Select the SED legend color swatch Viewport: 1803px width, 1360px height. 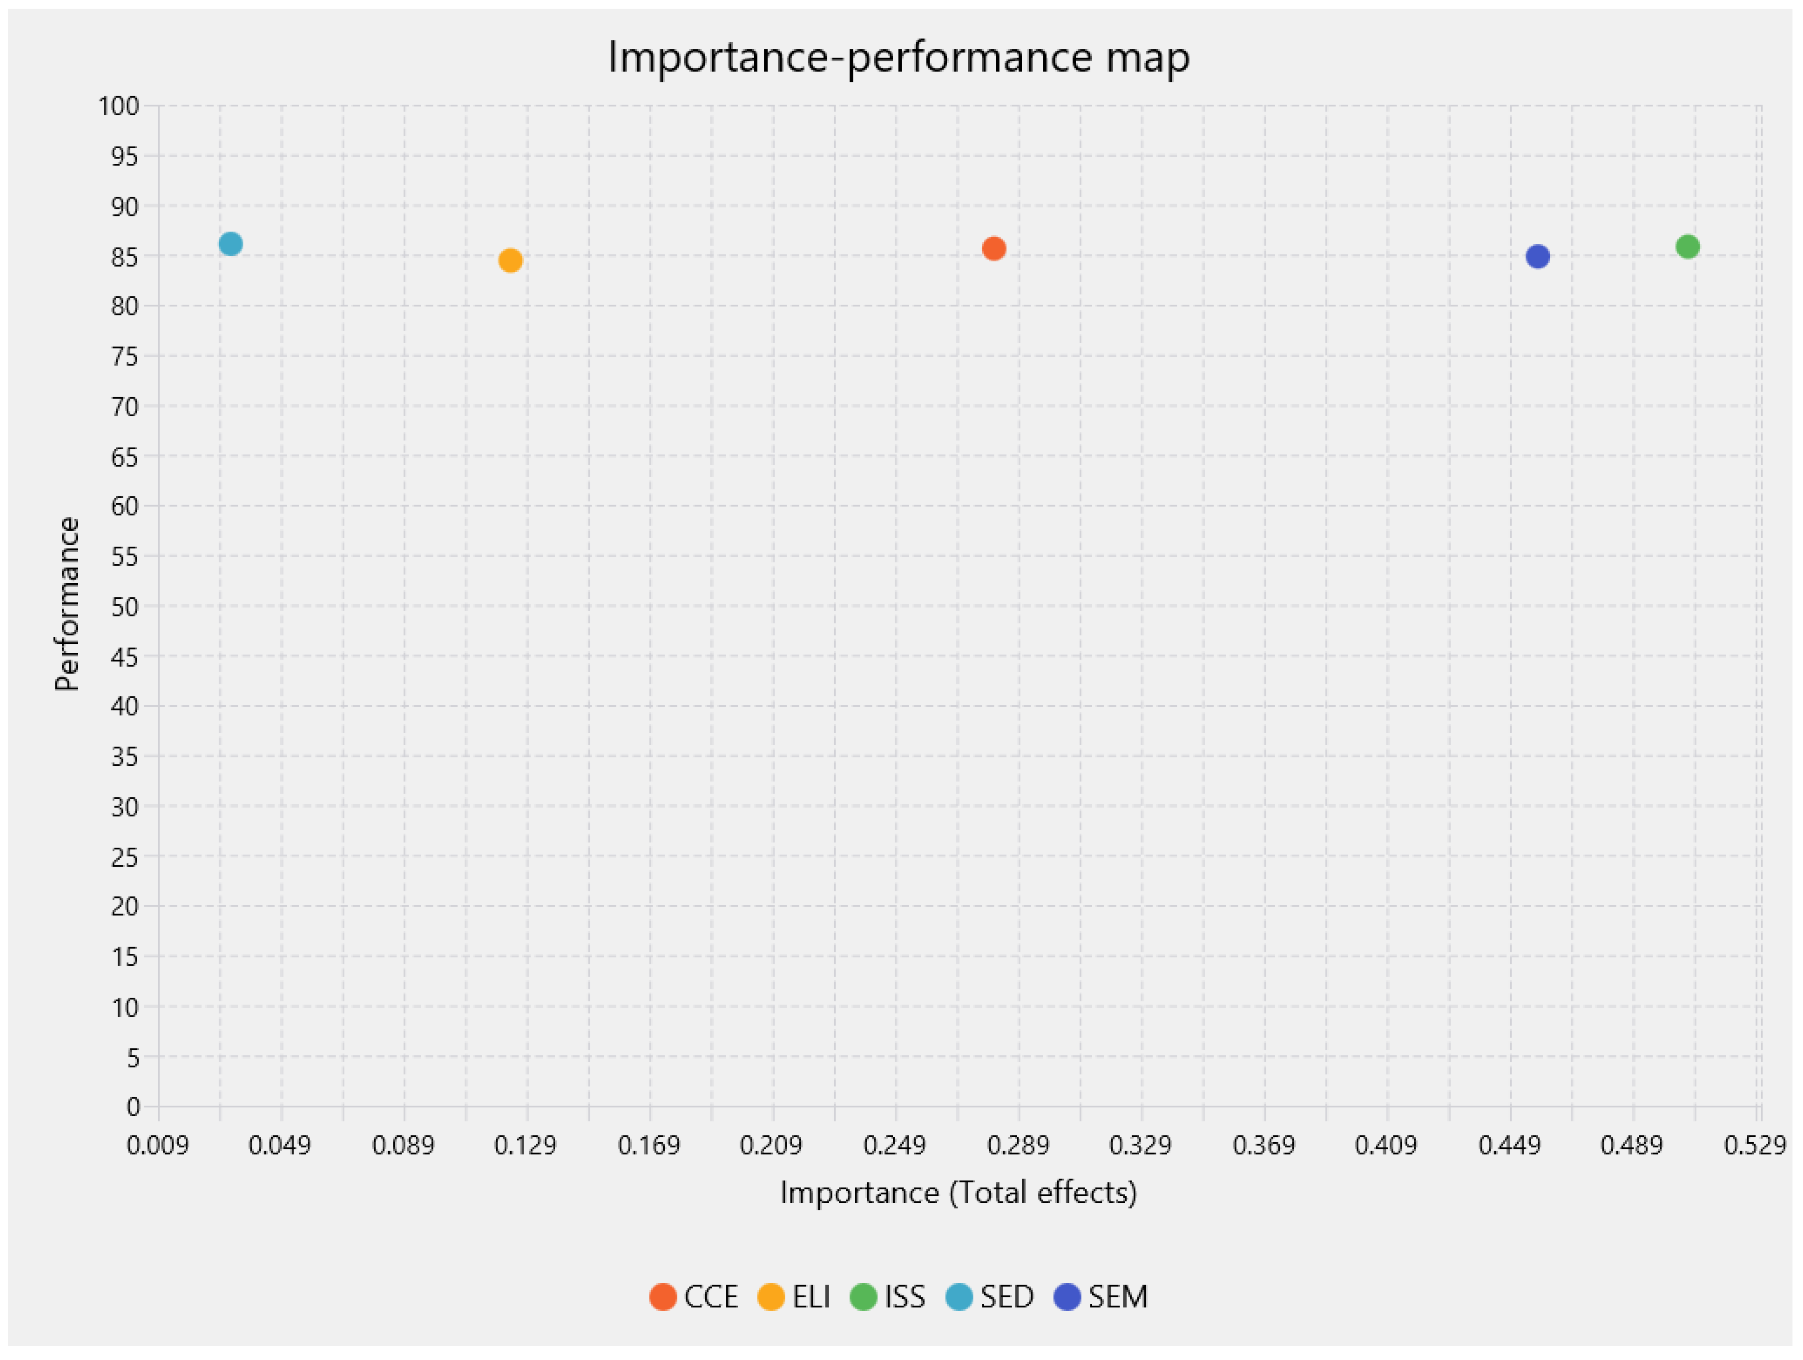(960, 1296)
